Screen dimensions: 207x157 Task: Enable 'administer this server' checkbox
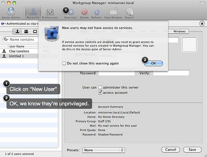[x=100, y=88]
